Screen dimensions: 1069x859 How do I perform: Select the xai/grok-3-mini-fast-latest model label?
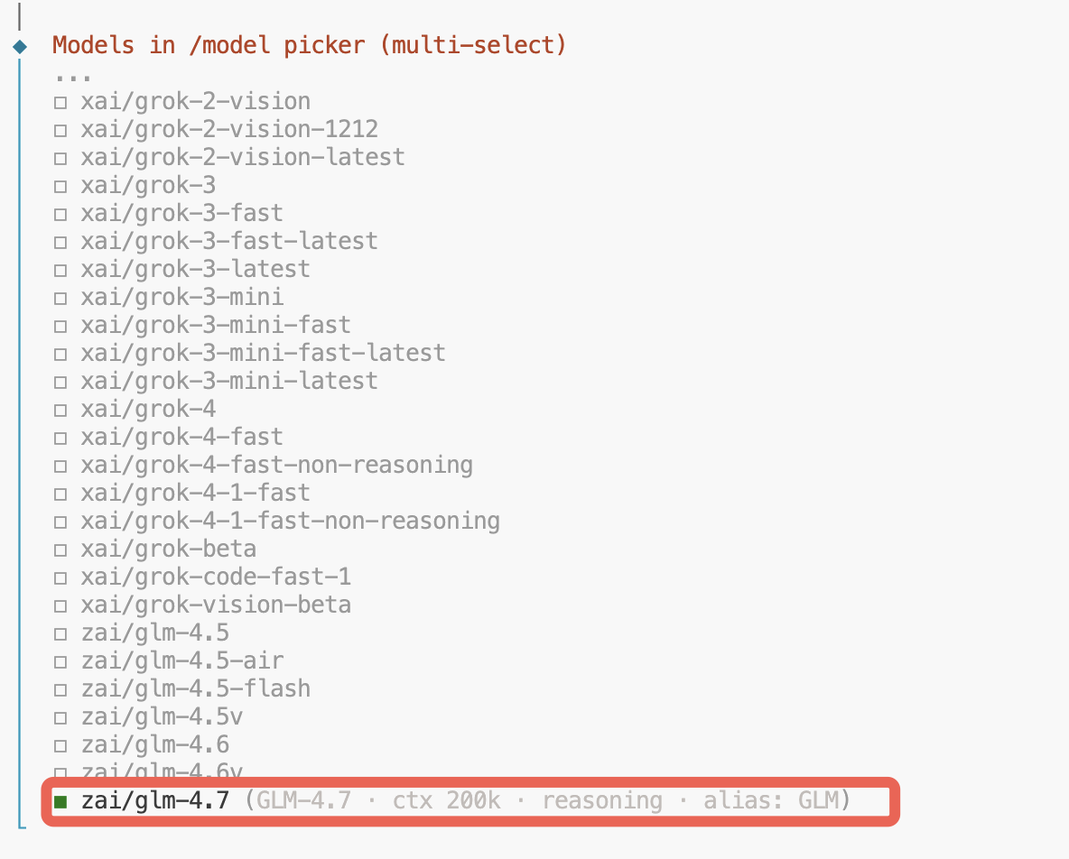pos(263,353)
